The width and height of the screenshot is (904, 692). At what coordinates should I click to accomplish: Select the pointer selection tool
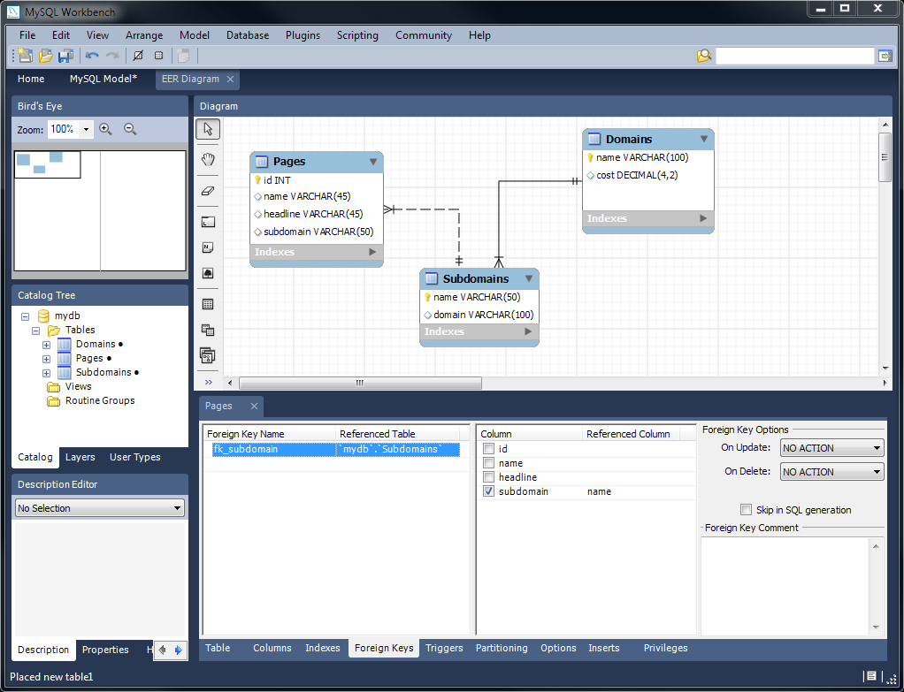208,129
